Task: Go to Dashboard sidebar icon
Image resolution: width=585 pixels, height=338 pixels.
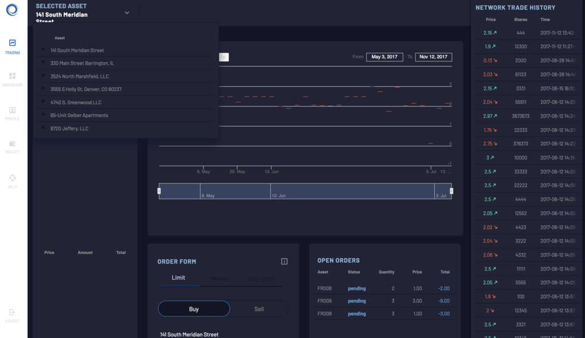Action: (x=13, y=76)
